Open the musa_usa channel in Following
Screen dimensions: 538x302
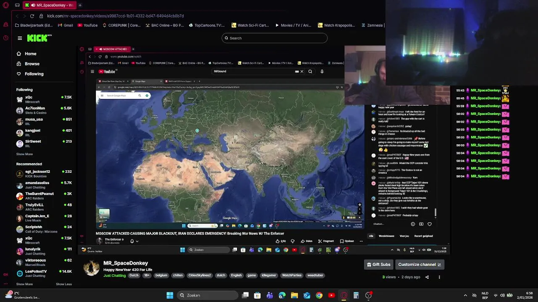click(x=44, y=121)
